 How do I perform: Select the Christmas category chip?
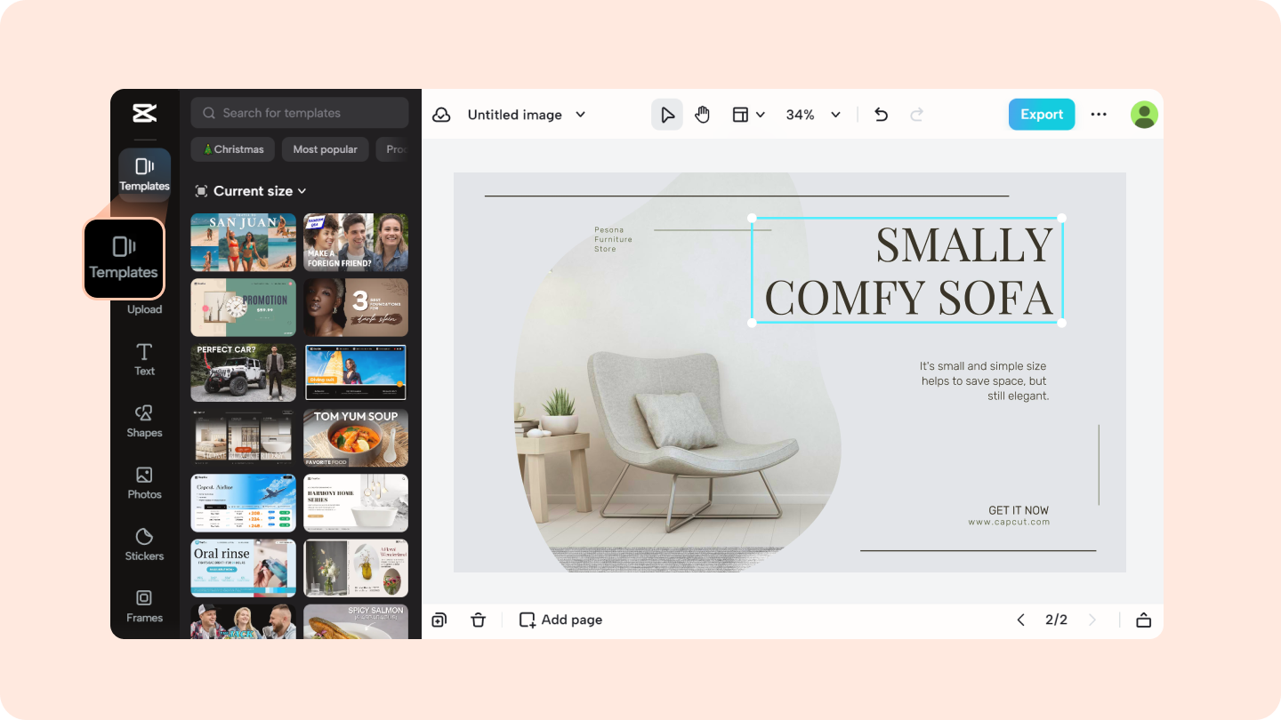(x=233, y=149)
